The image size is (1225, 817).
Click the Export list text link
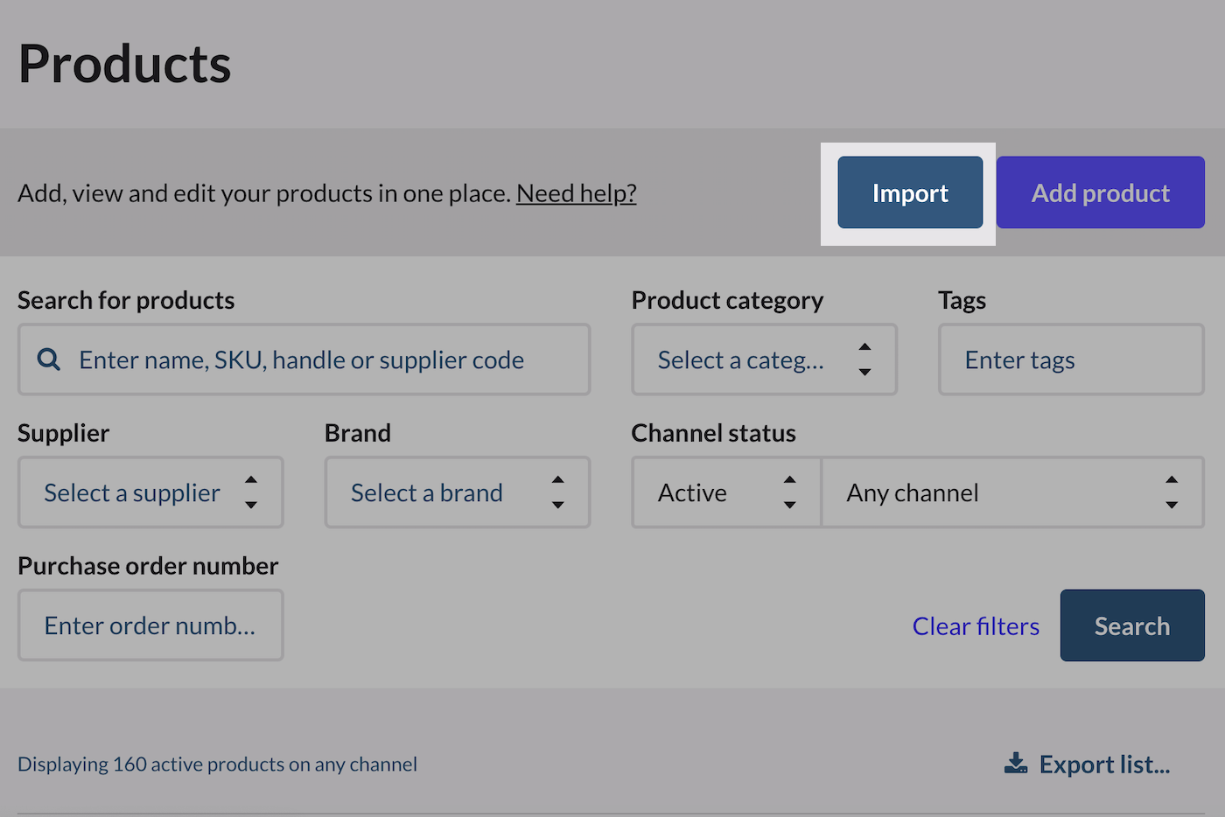click(x=1104, y=765)
